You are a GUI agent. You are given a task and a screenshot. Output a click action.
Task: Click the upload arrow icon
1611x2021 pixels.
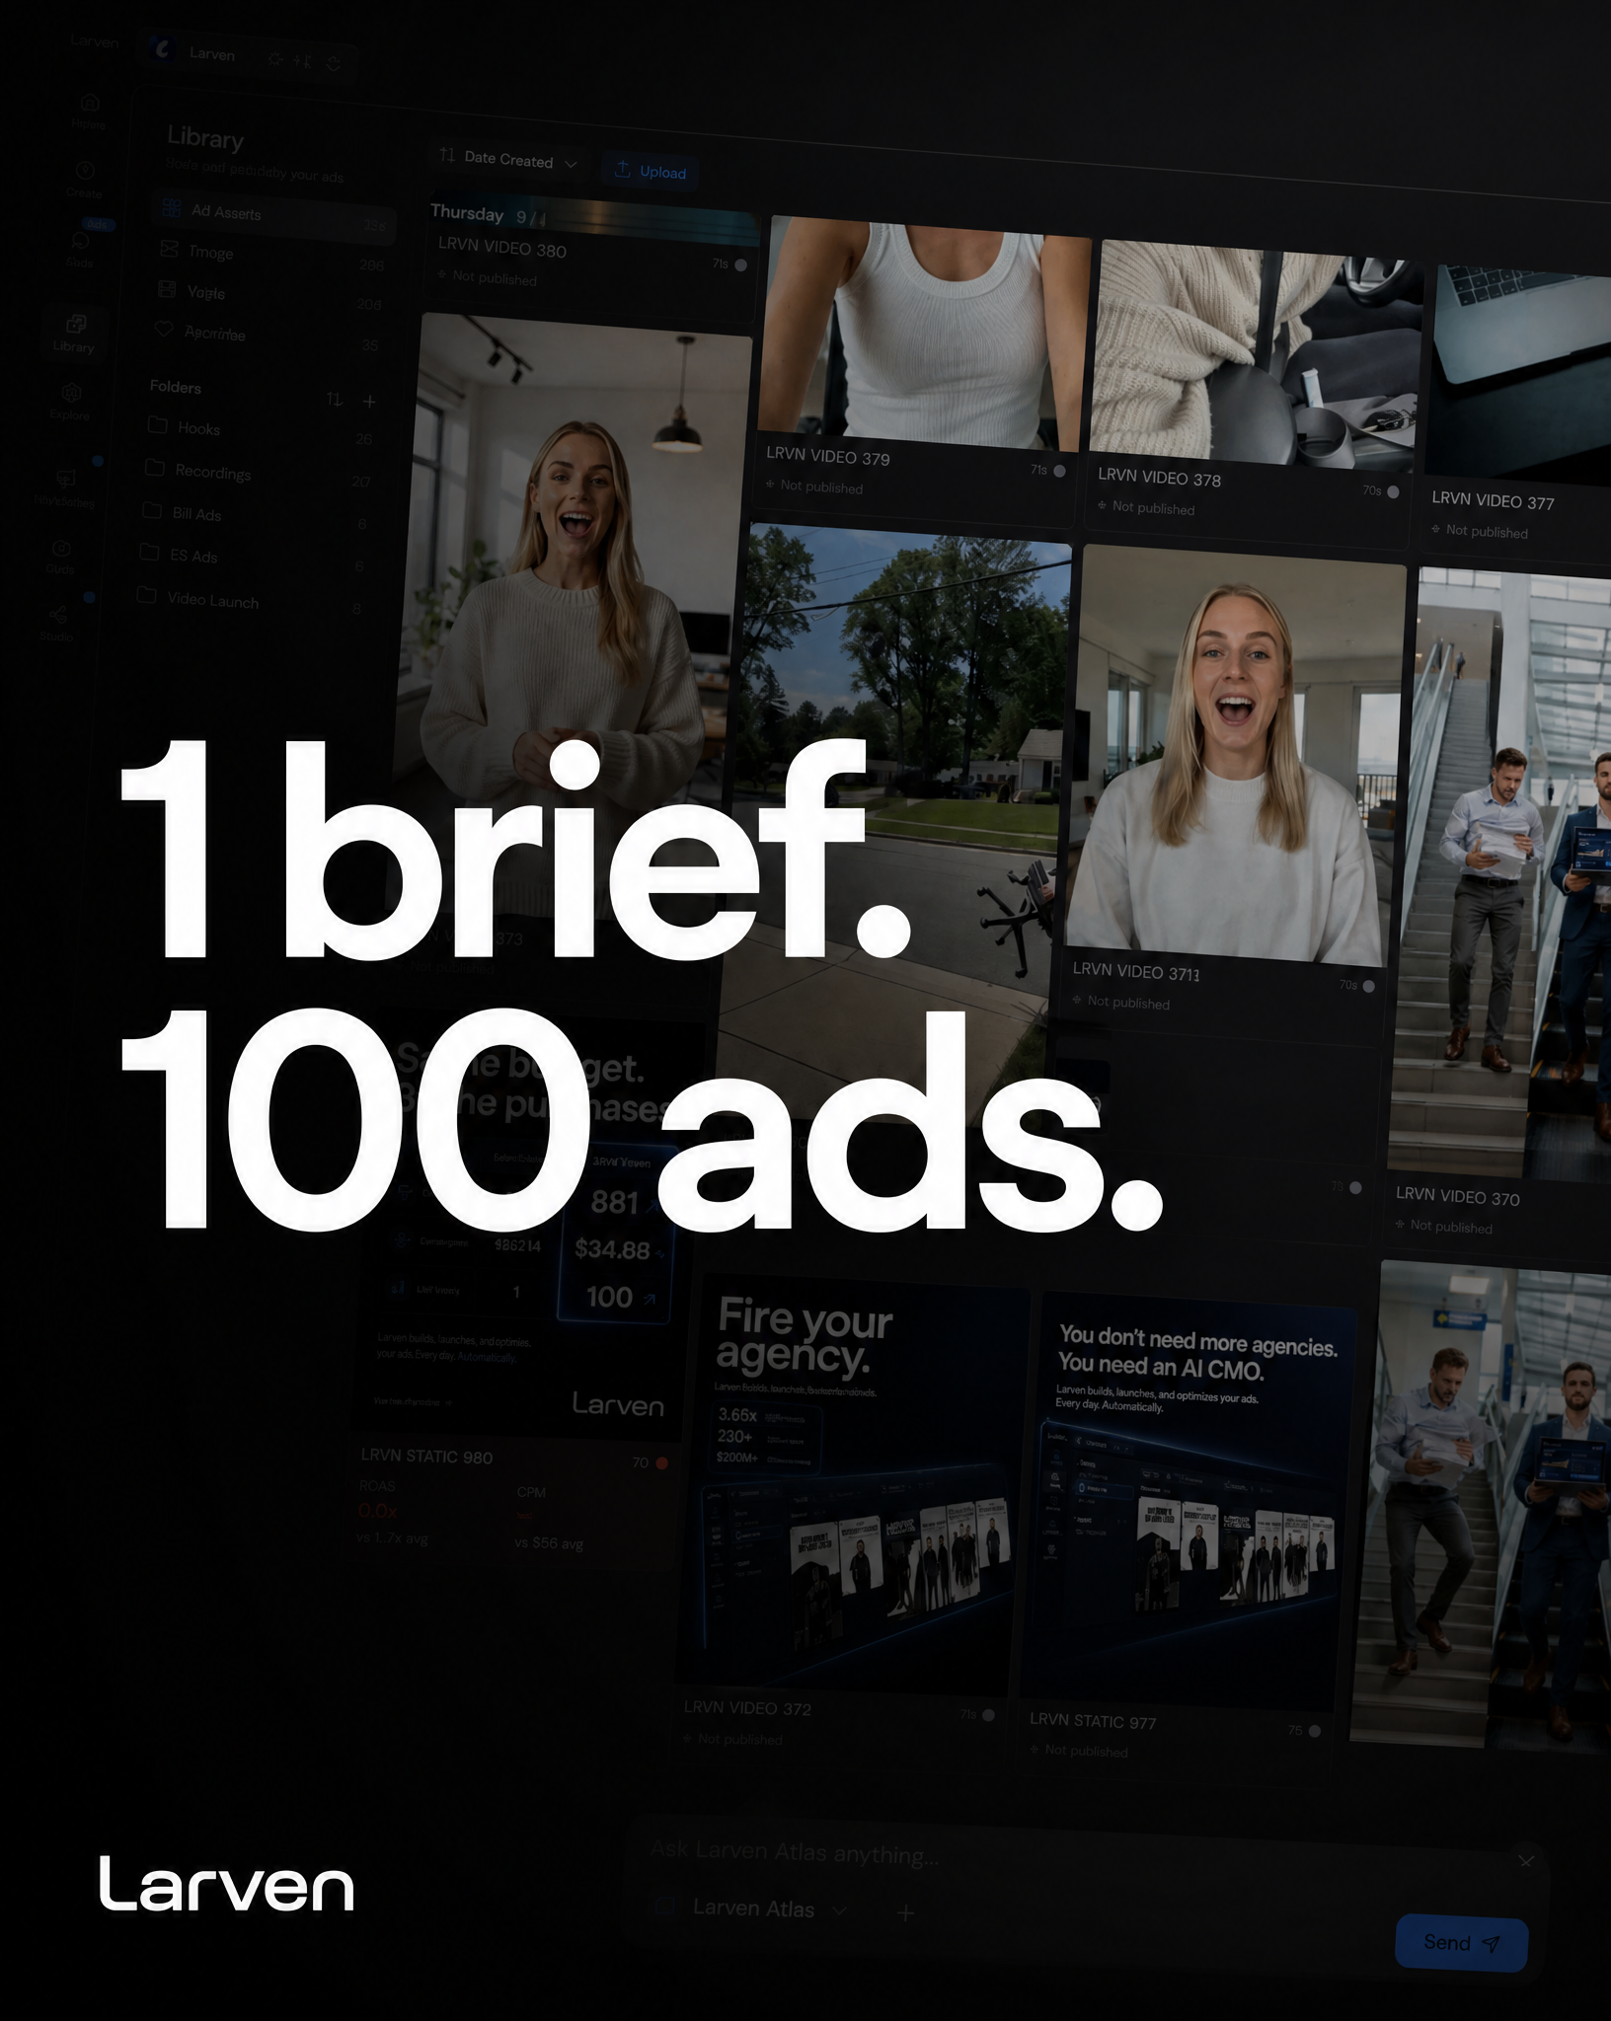point(622,170)
